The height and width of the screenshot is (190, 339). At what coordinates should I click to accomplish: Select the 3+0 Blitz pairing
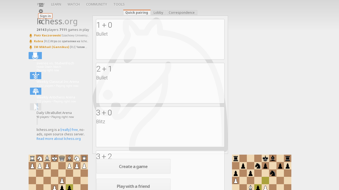[160, 127]
